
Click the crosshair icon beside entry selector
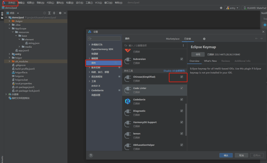221,8
